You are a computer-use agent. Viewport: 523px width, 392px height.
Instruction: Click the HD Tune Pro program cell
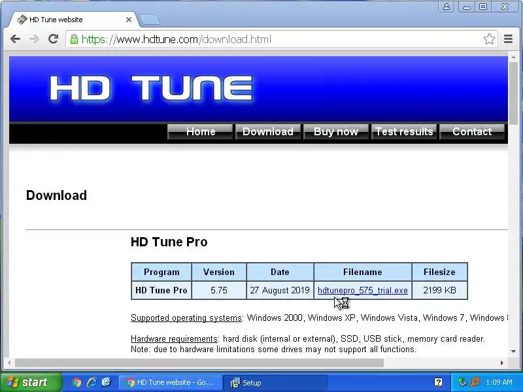[x=161, y=290]
